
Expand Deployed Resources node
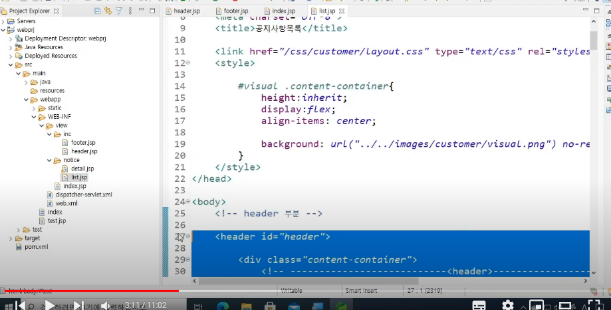click(x=11, y=56)
